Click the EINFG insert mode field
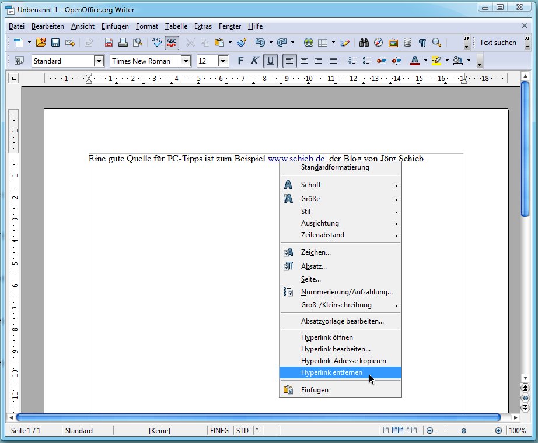 (x=219, y=431)
